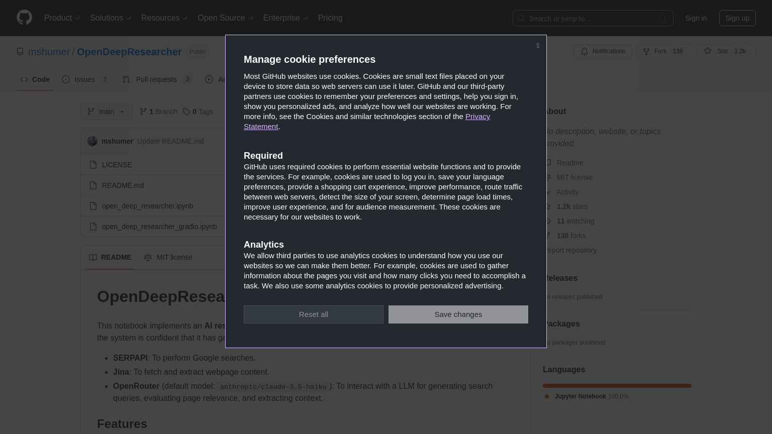Open the Solutions dropdown menu
The width and height of the screenshot is (772, 434).
[x=110, y=18]
